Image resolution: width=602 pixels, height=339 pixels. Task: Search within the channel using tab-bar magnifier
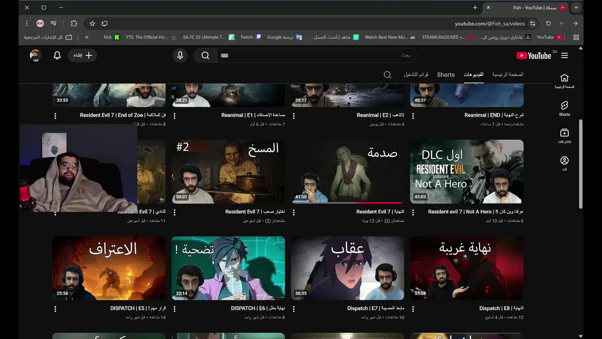[x=387, y=75]
